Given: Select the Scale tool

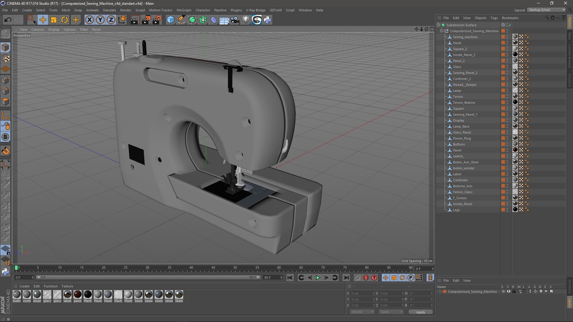Looking at the screenshot, I should click(x=54, y=20).
